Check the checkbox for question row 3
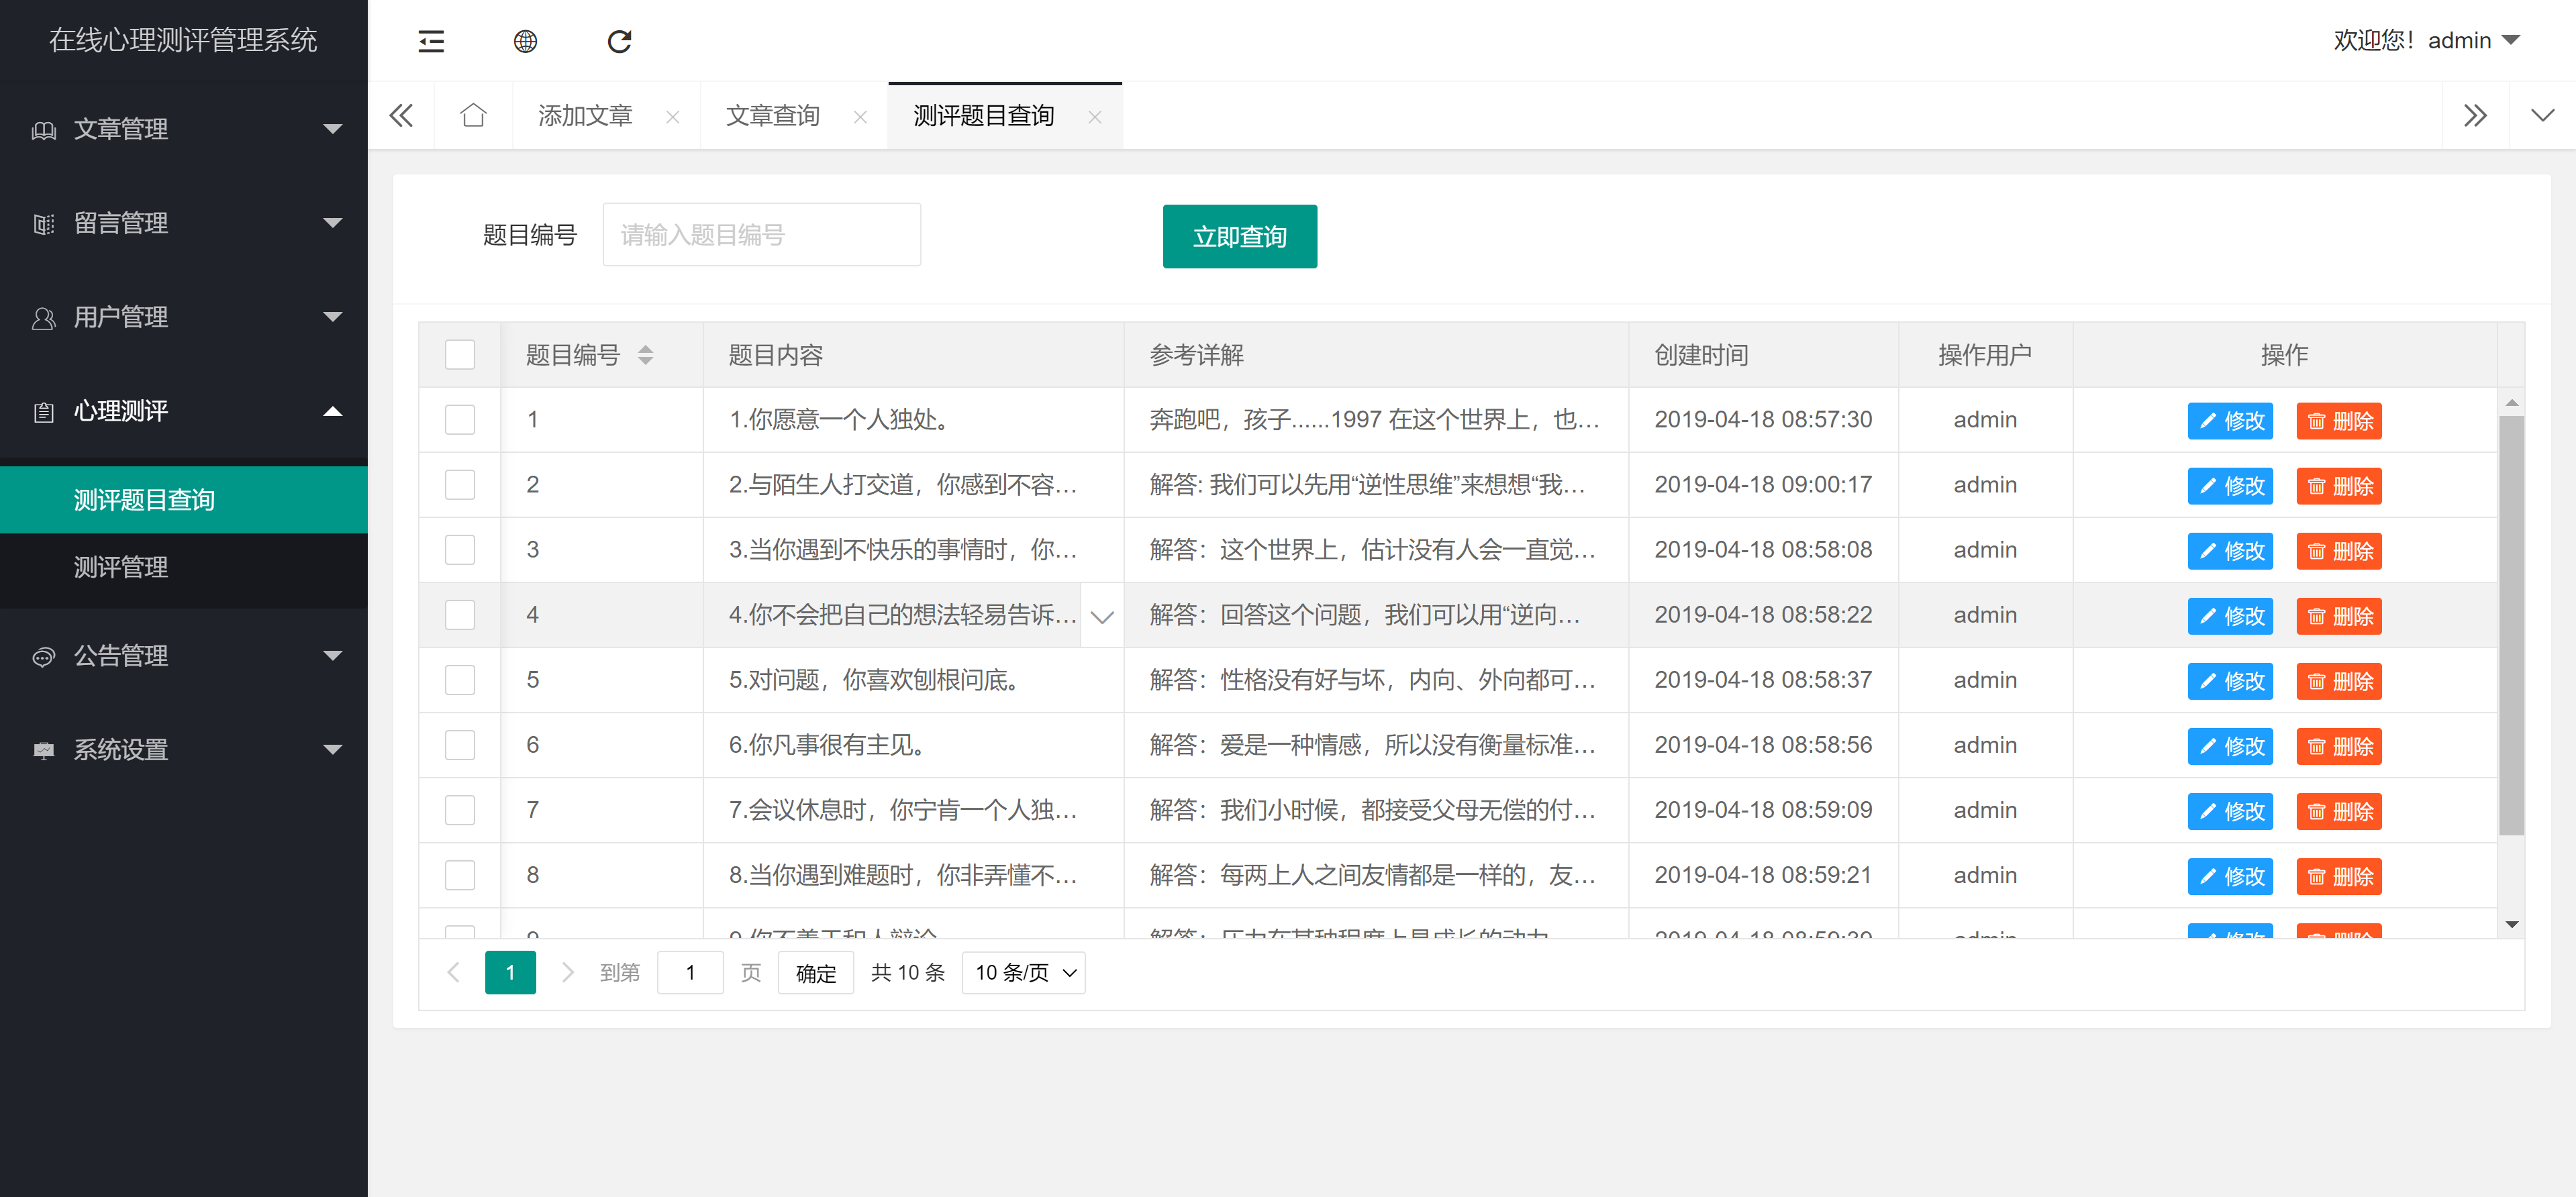The height and width of the screenshot is (1197, 2576). (x=459, y=549)
